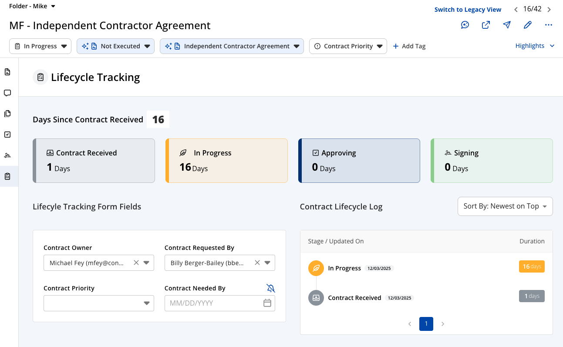The width and height of the screenshot is (563, 347).
Task: Open the Sort By: Newest on Top dropdown
Action: point(505,206)
